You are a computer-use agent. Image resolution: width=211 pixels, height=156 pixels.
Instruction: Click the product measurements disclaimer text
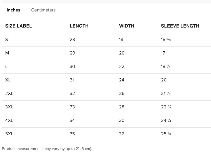click(47, 149)
